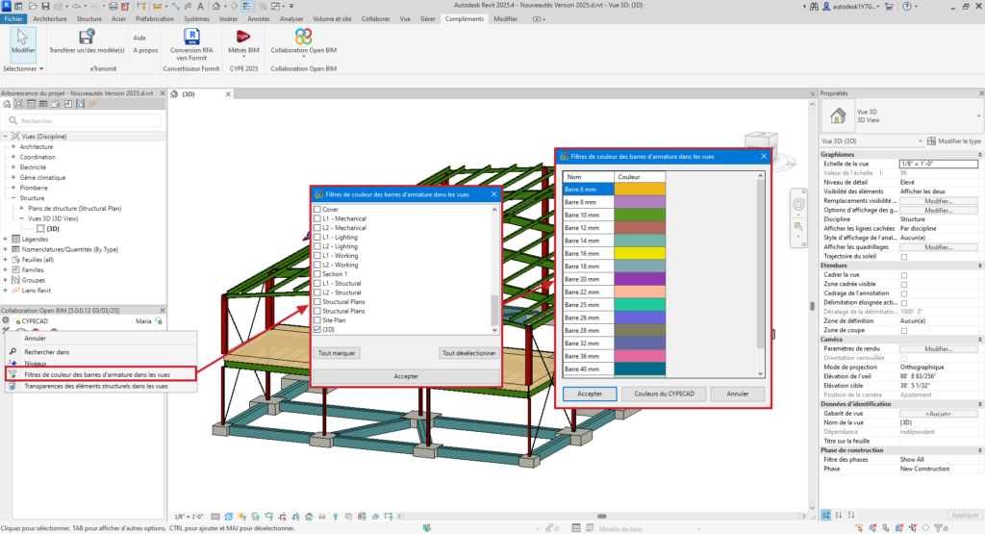Open CYPECAD settings gear in Collaboration panel
Image resolution: width=985 pixels, height=534 pixels.
click(x=6, y=320)
